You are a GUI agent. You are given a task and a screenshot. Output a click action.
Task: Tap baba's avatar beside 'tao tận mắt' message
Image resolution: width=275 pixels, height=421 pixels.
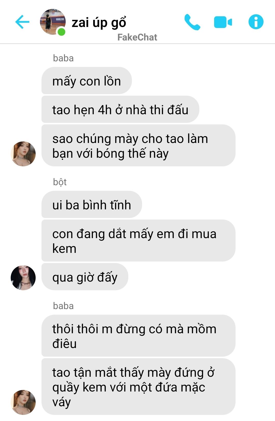click(23, 402)
